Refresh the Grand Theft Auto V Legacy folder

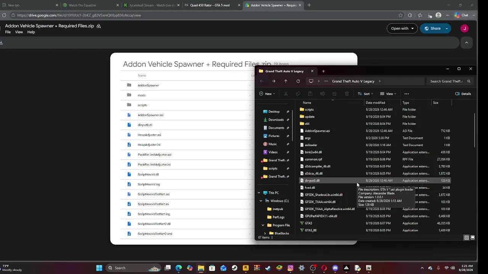(x=298, y=81)
